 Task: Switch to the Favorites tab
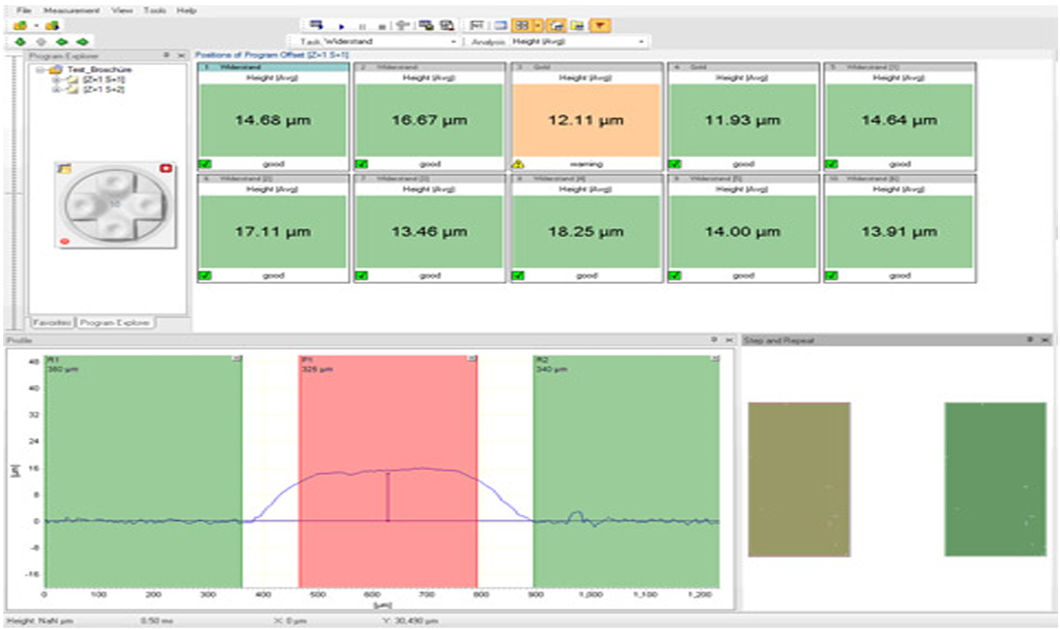click(52, 323)
